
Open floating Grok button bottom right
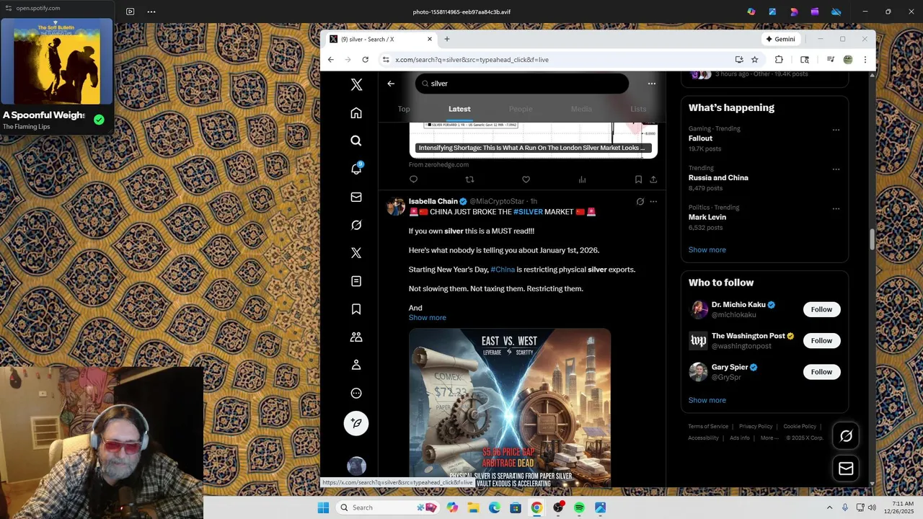[847, 435]
